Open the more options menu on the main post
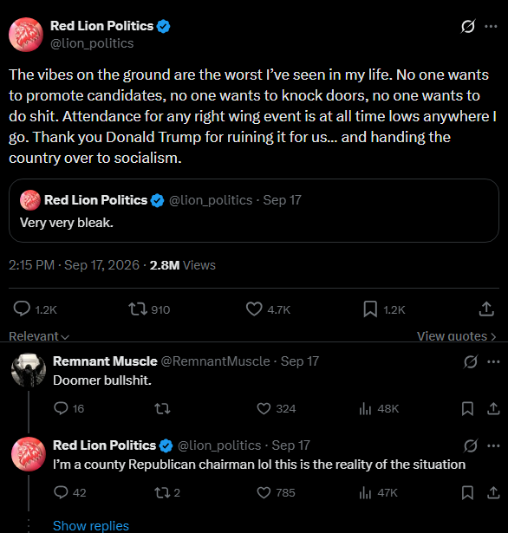Image resolution: width=508 pixels, height=533 pixels. [x=491, y=27]
